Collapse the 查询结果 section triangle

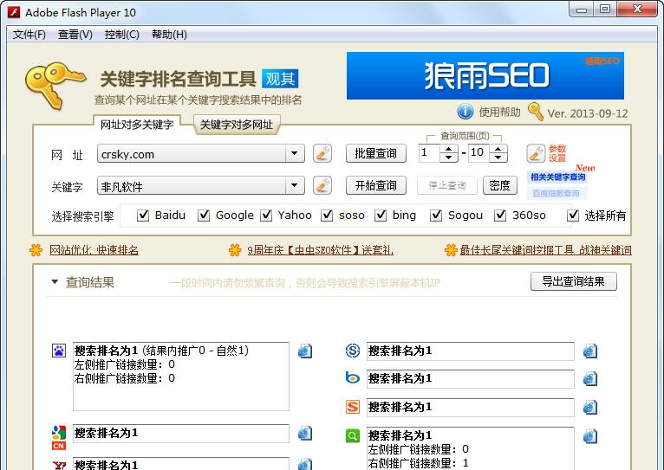click(55, 282)
